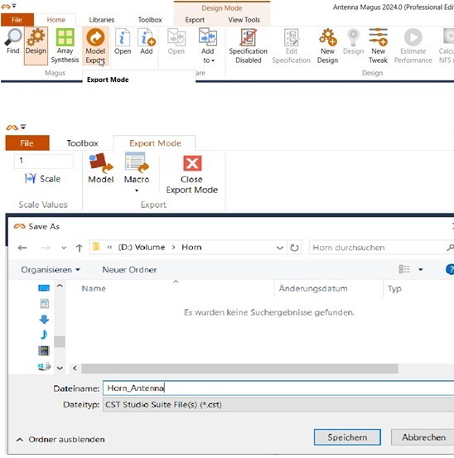Click horizontal scrollbar in file list
Image resolution: width=454 pixels, height=458 pixels.
pyautogui.click(x=239, y=369)
